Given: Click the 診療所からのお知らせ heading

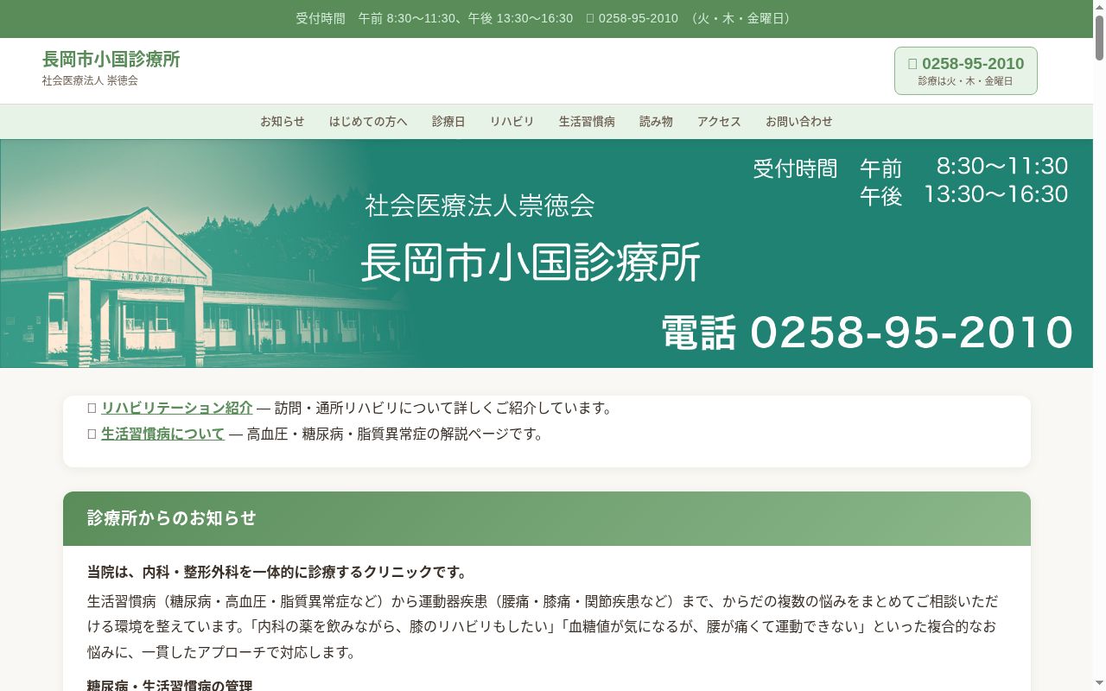Looking at the screenshot, I should tap(172, 518).
